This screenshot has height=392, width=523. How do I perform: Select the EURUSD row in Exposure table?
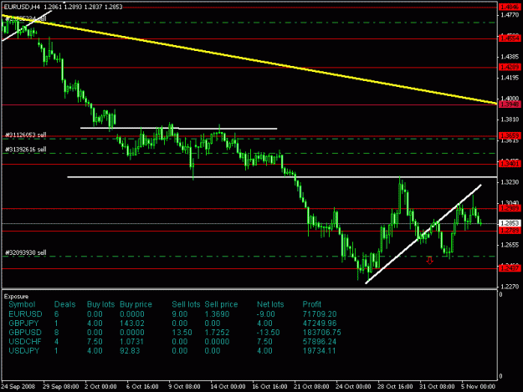[x=172, y=314]
